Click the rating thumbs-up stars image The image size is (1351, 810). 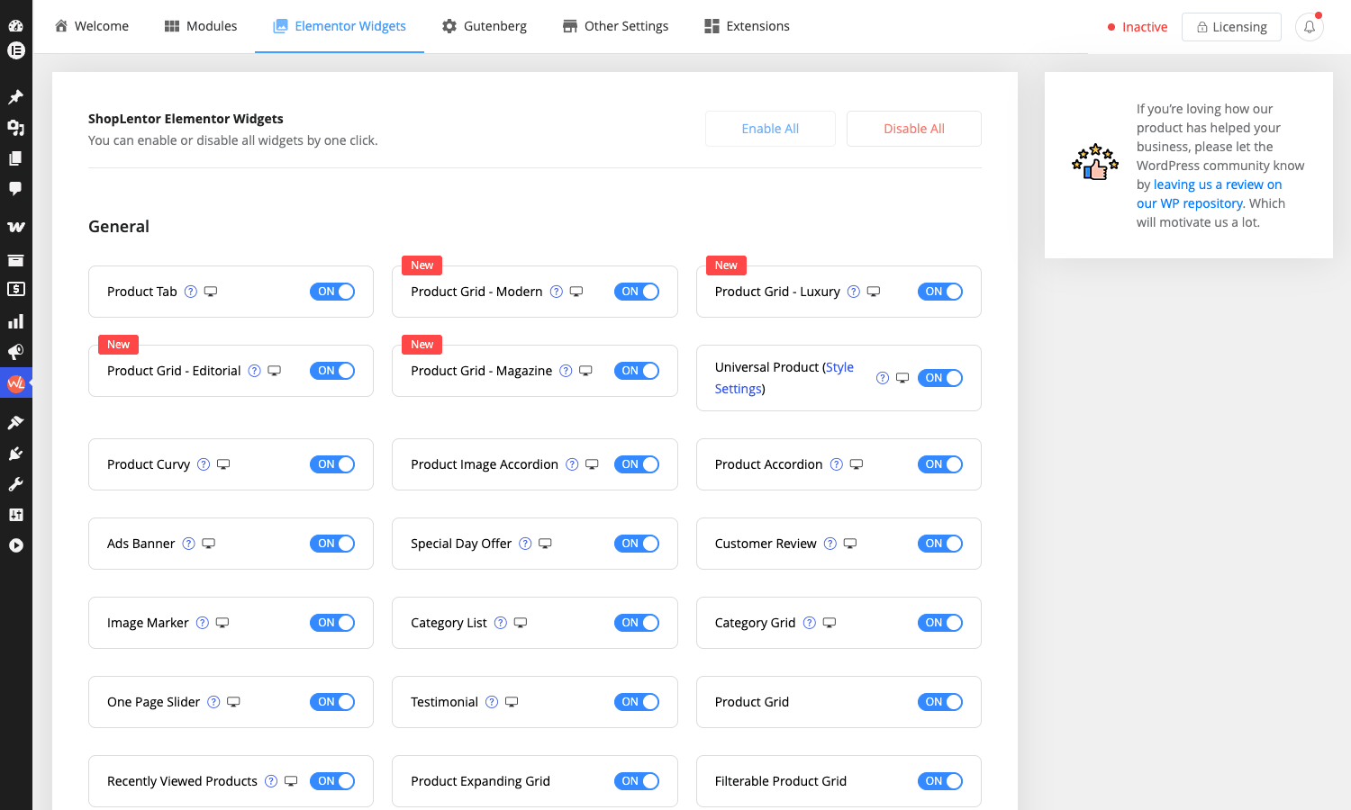[1095, 161]
